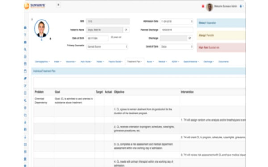Click the Date of Birth field
Viewport: 268px width, 167px height.
coord(97,38)
